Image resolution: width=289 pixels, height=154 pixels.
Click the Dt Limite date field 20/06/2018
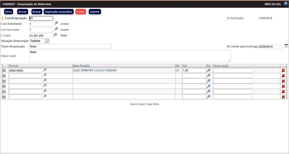click(x=270, y=47)
